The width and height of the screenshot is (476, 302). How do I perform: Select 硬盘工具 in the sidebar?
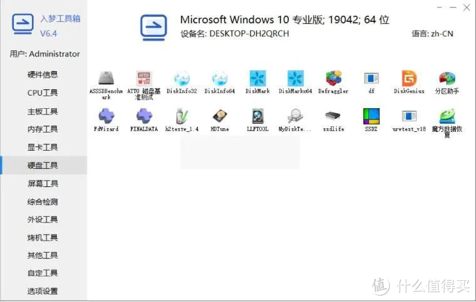pyautogui.click(x=43, y=166)
